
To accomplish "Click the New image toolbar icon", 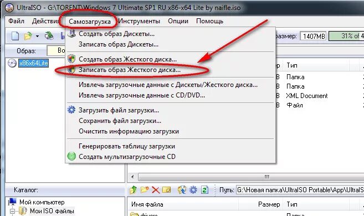I will tap(16, 36).
